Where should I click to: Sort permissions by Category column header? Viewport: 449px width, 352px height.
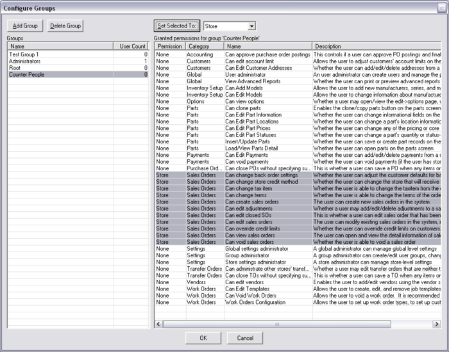205,46
